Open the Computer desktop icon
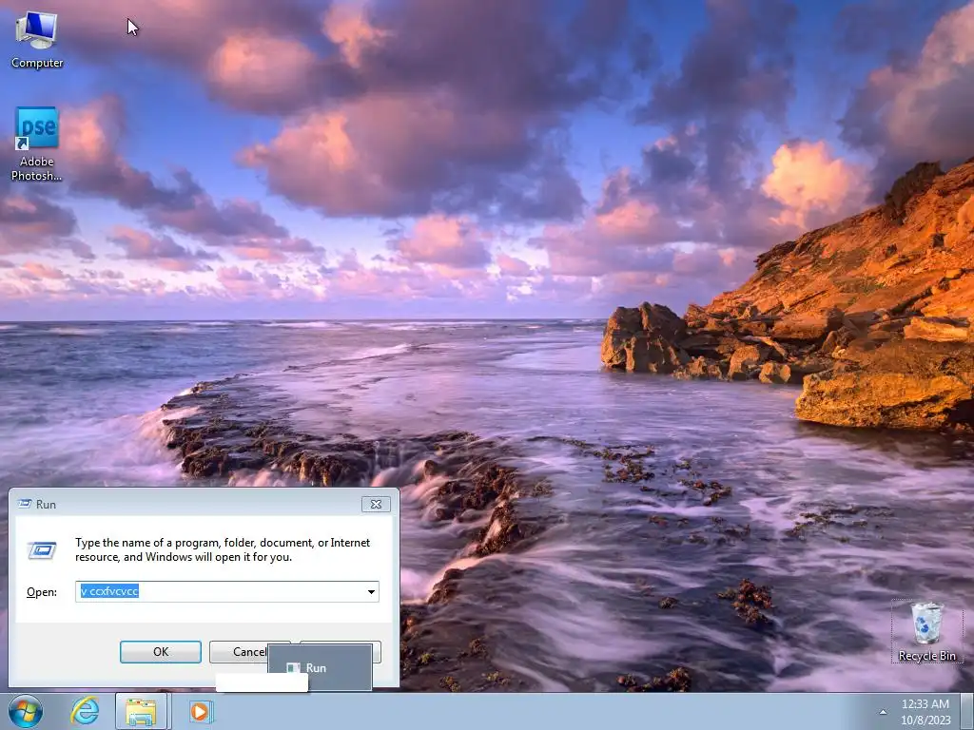This screenshot has height=730, width=974. 37,40
